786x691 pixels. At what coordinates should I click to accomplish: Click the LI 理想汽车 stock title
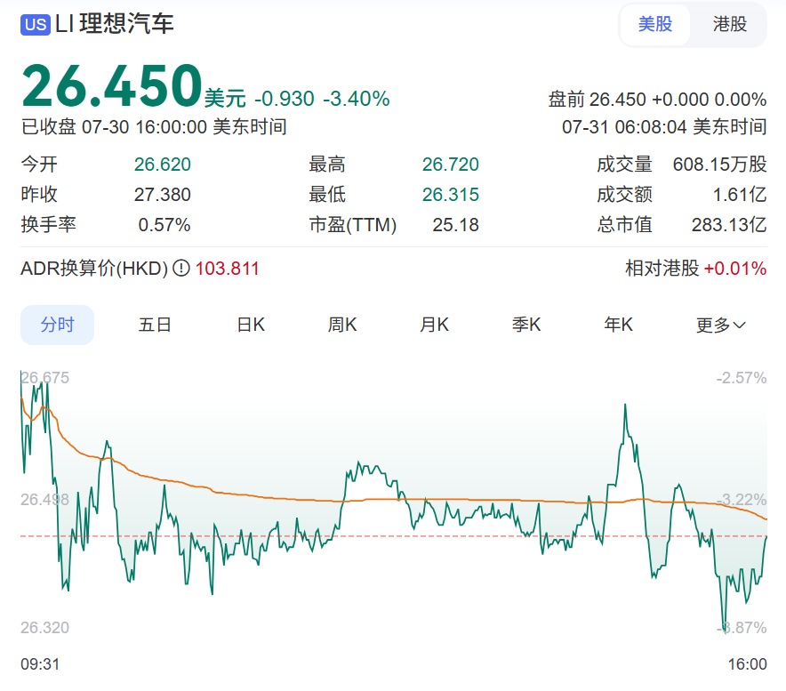[x=115, y=24]
